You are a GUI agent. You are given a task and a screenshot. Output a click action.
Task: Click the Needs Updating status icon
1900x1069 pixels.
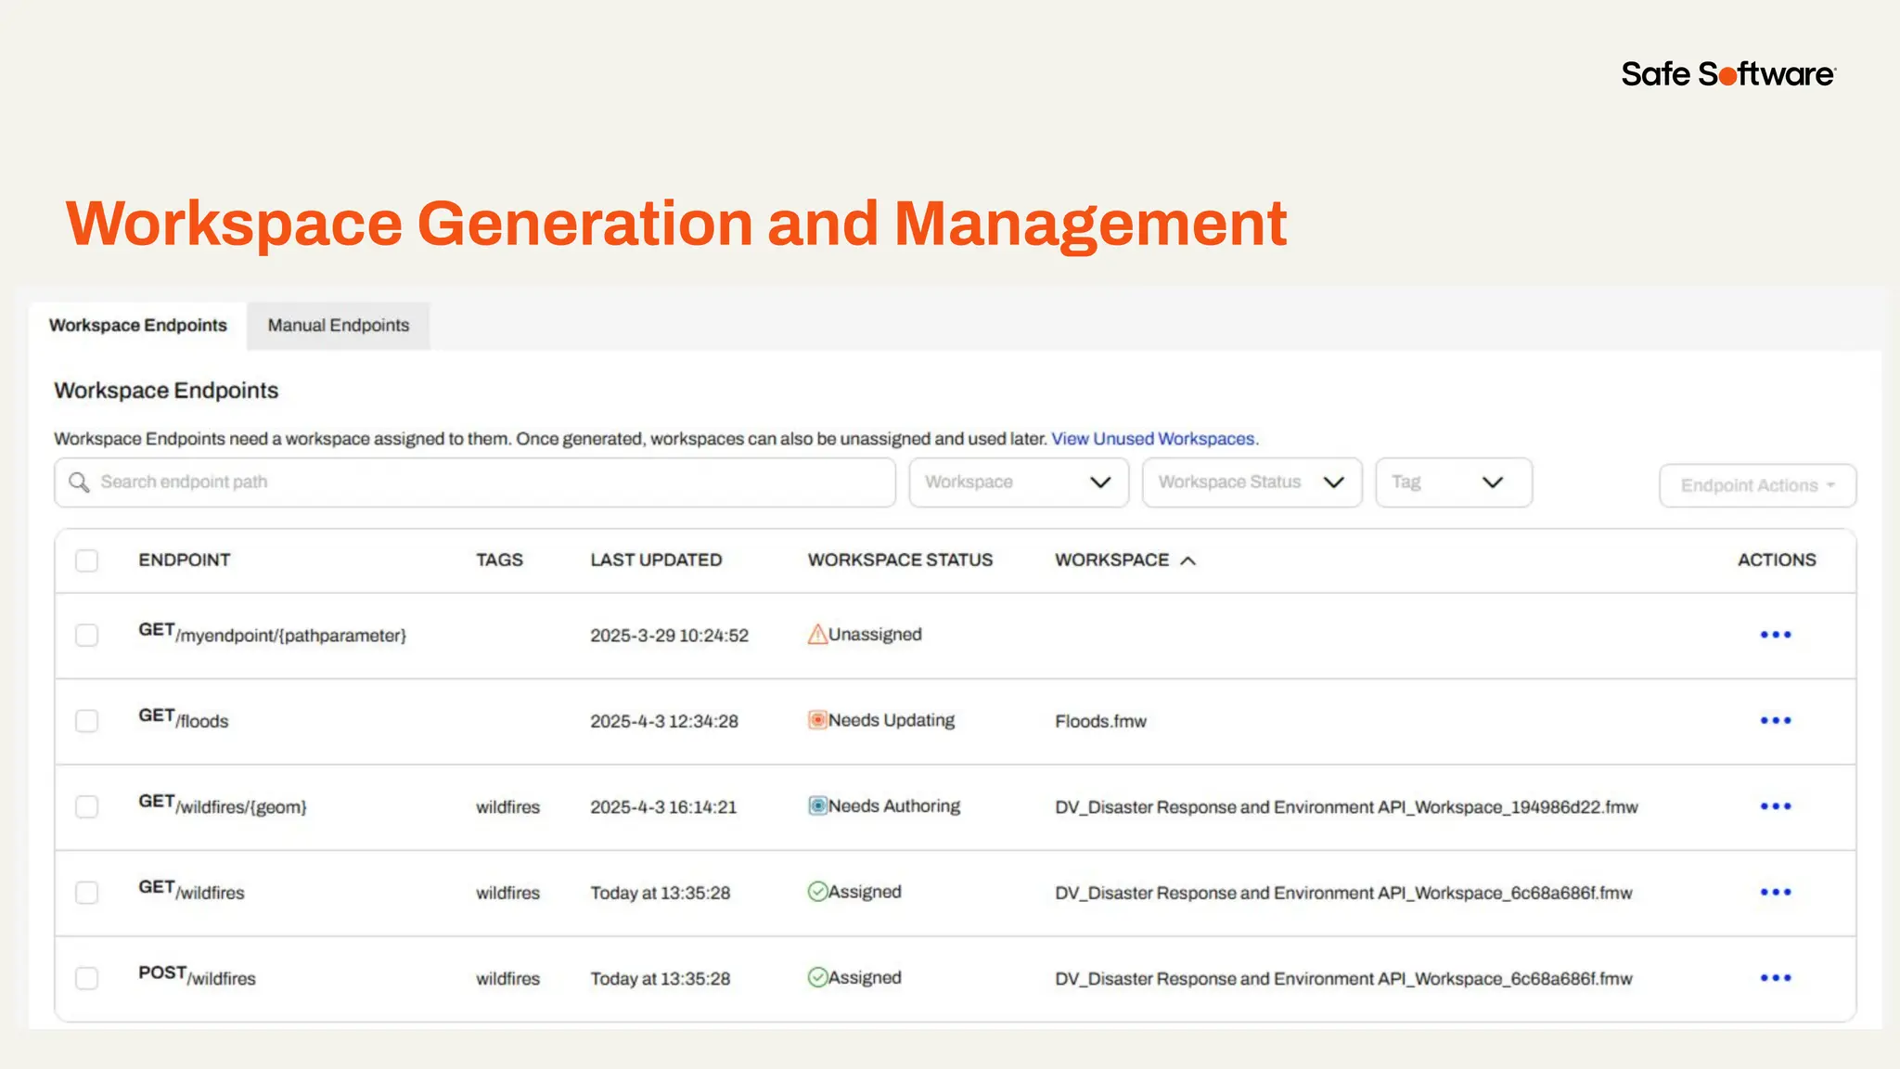(x=817, y=720)
